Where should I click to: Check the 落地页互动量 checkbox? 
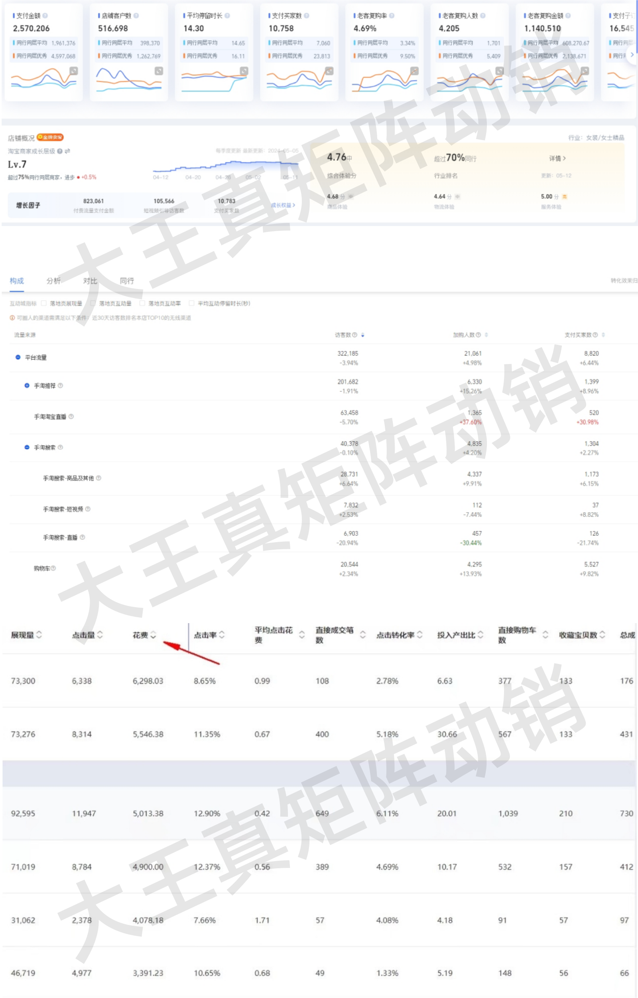tap(93, 303)
